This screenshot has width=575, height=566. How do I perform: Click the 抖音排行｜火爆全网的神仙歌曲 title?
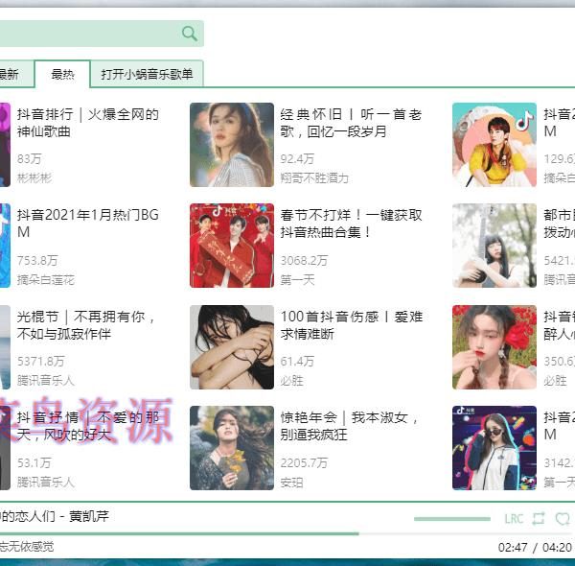(87, 123)
